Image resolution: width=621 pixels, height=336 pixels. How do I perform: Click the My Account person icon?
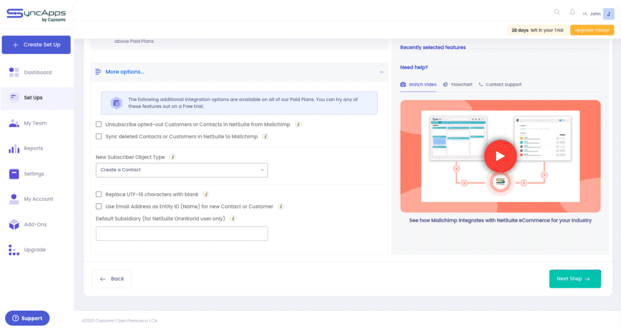(14, 199)
